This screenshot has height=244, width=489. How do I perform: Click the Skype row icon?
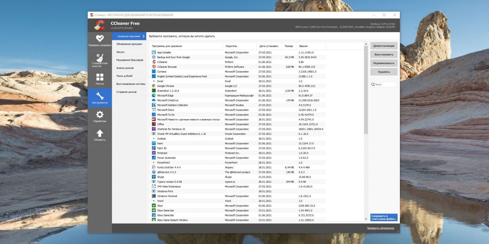point(154,177)
